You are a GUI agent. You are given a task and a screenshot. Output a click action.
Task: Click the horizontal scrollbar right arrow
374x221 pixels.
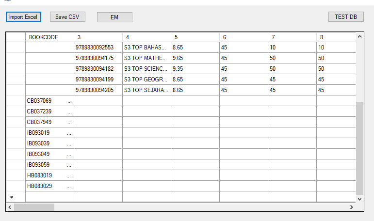coord(352,207)
